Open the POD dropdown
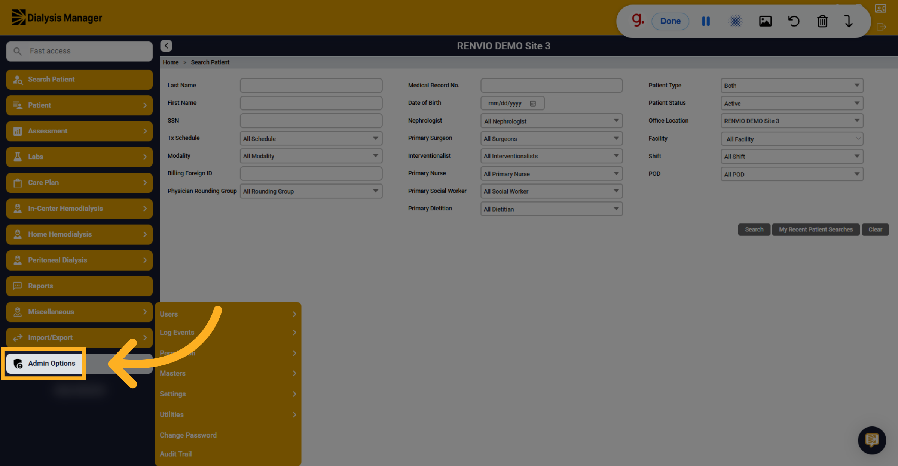 [792, 174]
